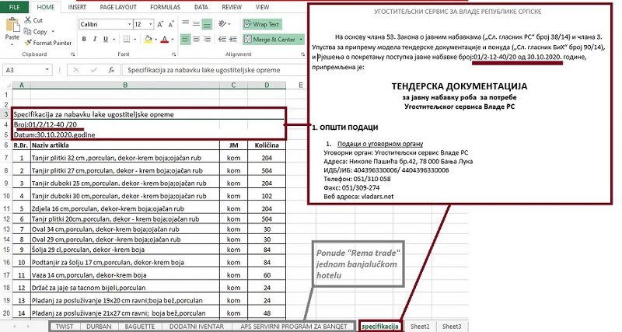Image resolution: width=622 pixels, height=332 pixels.
Task: Center cell text horizontally
Action: (196, 40)
